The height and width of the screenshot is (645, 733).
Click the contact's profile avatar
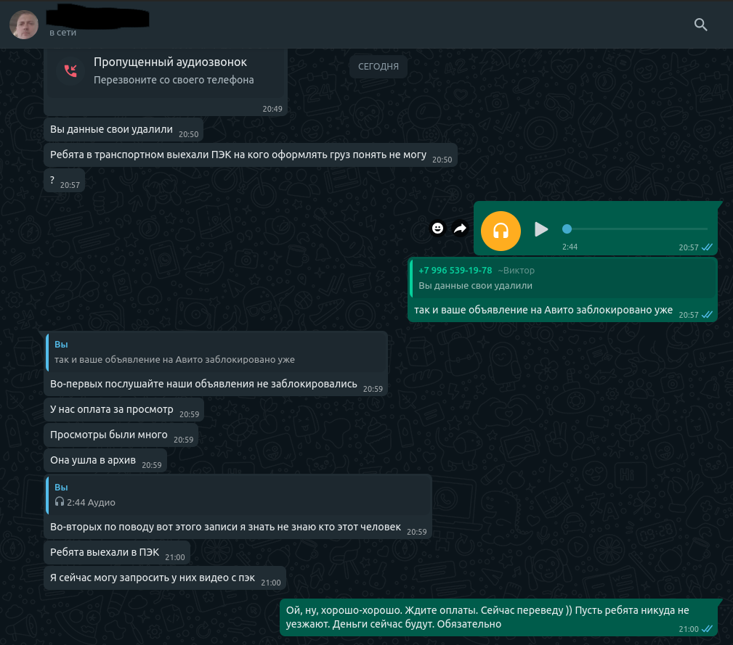[24, 24]
